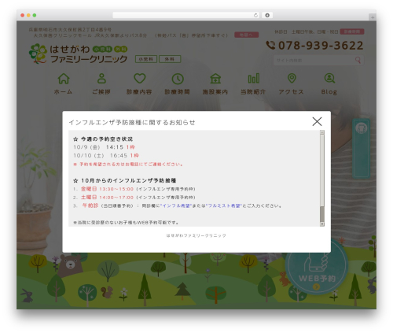The height and width of the screenshot is (333, 393).
Task: Open the 診療時間 clock icon
Action: [x=178, y=79]
